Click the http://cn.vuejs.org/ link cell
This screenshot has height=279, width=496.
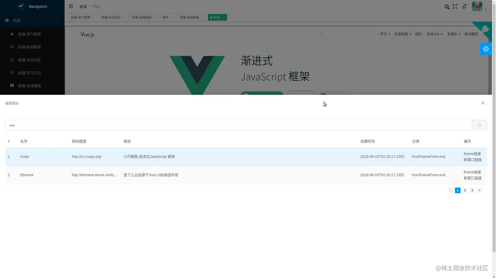87,157
